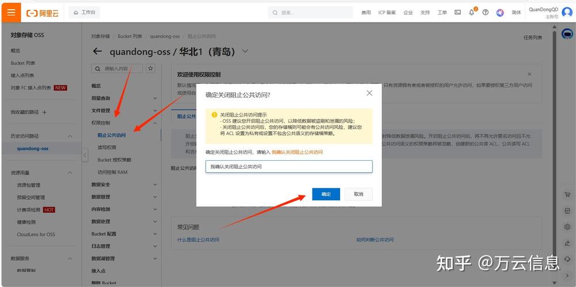
Task: Collapse 历史访问路径 section
Action: [x=70, y=136]
